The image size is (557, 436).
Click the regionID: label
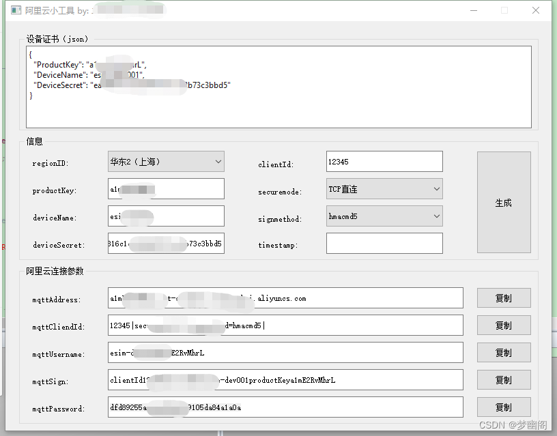(x=50, y=163)
